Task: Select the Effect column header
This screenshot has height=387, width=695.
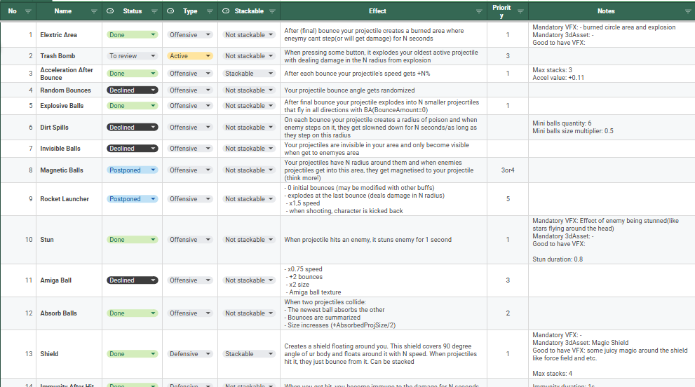Action: pos(384,11)
